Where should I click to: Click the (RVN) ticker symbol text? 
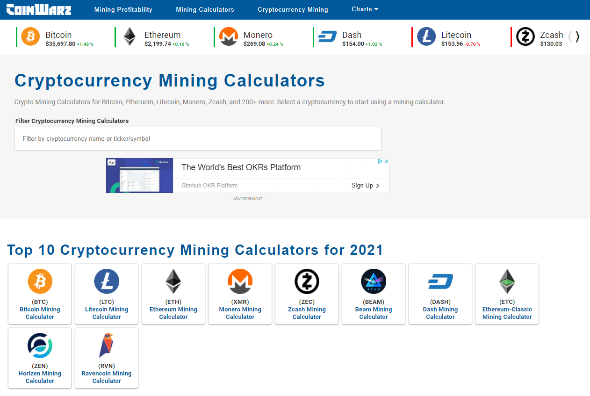[x=107, y=366]
